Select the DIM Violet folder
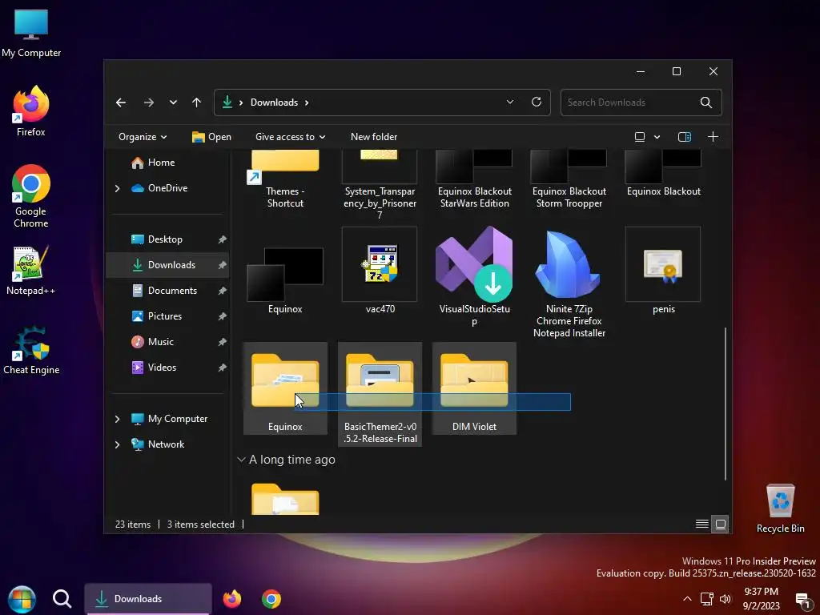 point(474,388)
